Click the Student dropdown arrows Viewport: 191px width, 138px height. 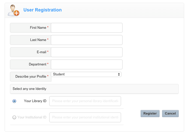click(119, 74)
